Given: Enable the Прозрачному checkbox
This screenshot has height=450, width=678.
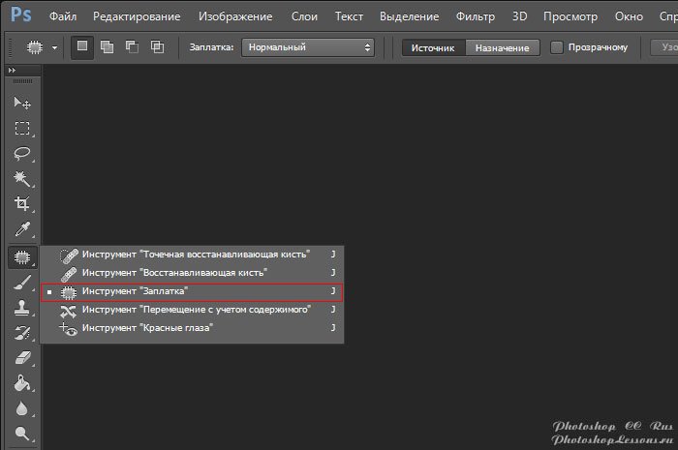Looking at the screenshot, I should (x=557, y=47).
